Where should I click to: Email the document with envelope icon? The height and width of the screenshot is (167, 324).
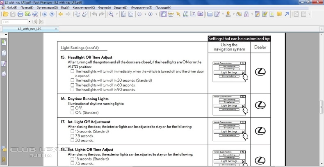27,14
